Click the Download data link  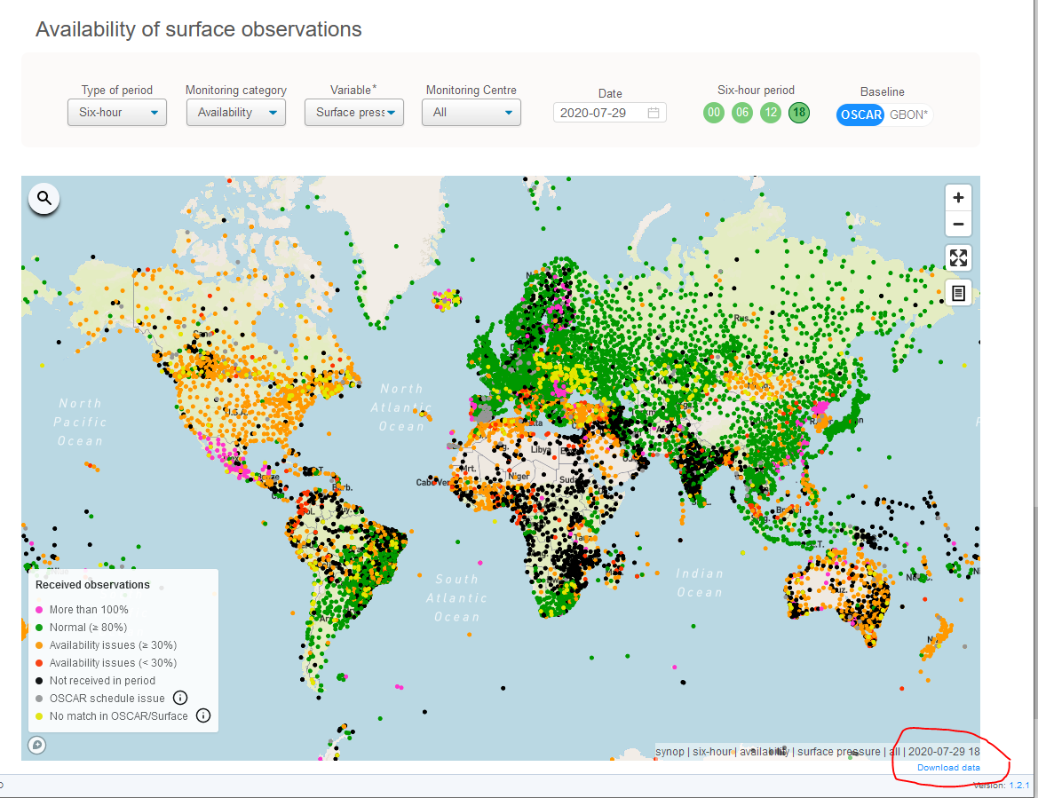948,768
